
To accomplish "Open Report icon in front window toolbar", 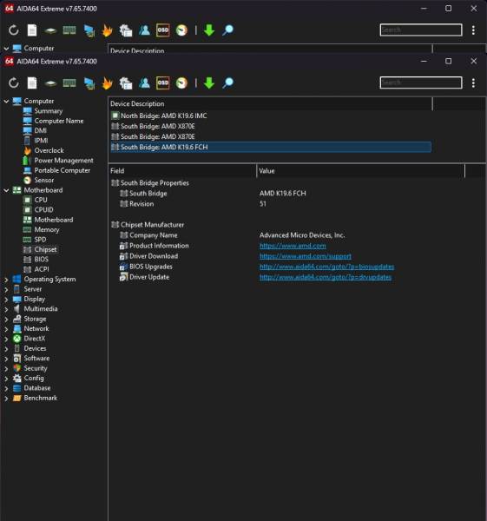I will (x=32, y=83).
